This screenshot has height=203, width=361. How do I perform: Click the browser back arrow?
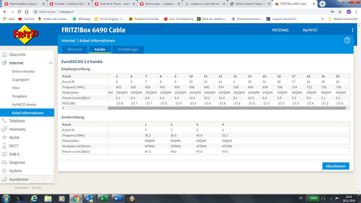(5, 12)
